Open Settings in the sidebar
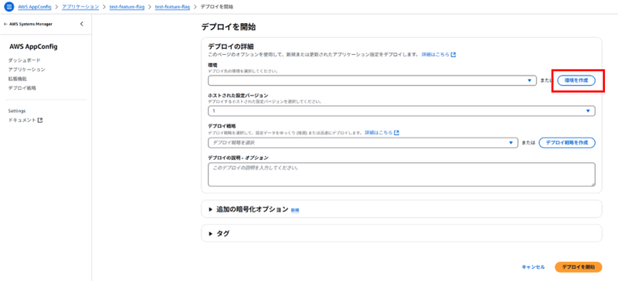The height and width of the screenshot is (281, 618). [17, 110]
